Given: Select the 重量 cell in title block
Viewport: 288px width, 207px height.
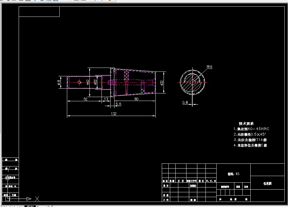Looking at the screenshot, I should pos(238,187).
